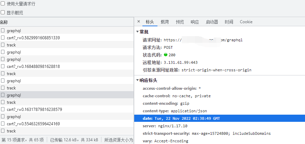Switch to the 响应 tab
This screenshot has height=144, width=305.
195,22
